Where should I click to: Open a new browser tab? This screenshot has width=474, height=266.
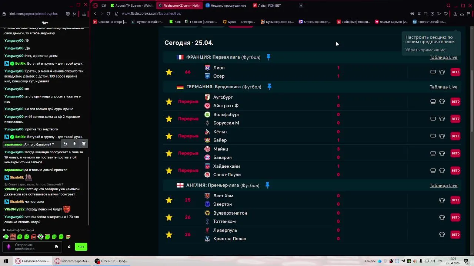(x=301, y=6)
